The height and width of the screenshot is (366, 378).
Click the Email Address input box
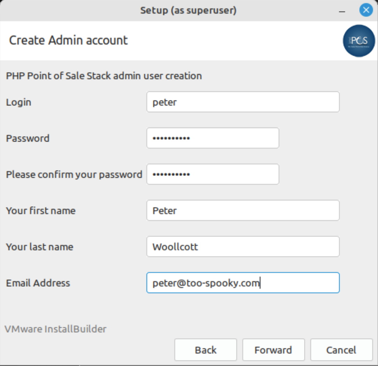pyautogui.click(x=243, y=283)
